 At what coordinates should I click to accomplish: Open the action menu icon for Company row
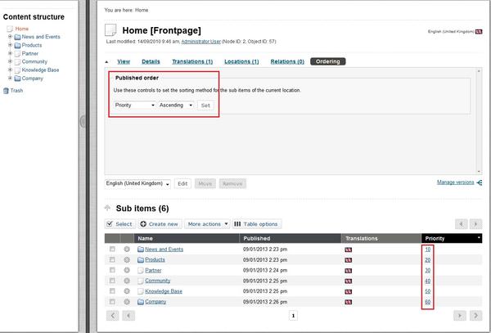pyautogui.click(x=127, y=302)
